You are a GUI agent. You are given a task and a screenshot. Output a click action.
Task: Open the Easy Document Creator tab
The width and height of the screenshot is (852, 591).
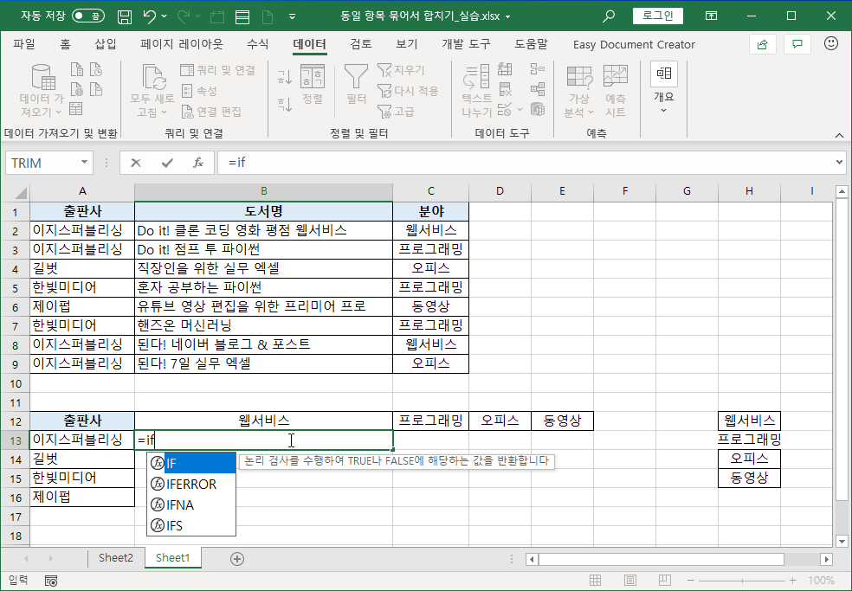(634, 44)
